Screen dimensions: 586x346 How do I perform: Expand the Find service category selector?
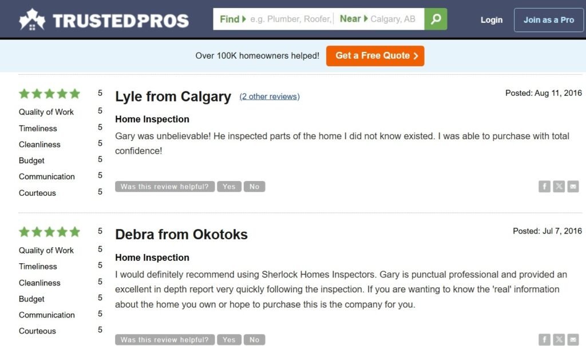(x=231, y=19)
